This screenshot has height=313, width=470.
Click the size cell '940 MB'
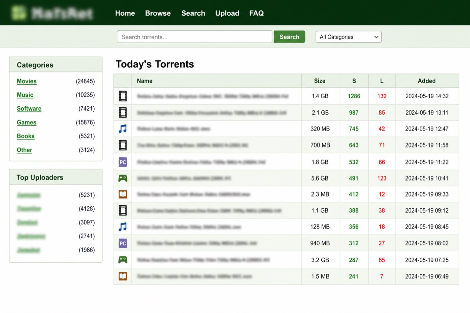320,243
